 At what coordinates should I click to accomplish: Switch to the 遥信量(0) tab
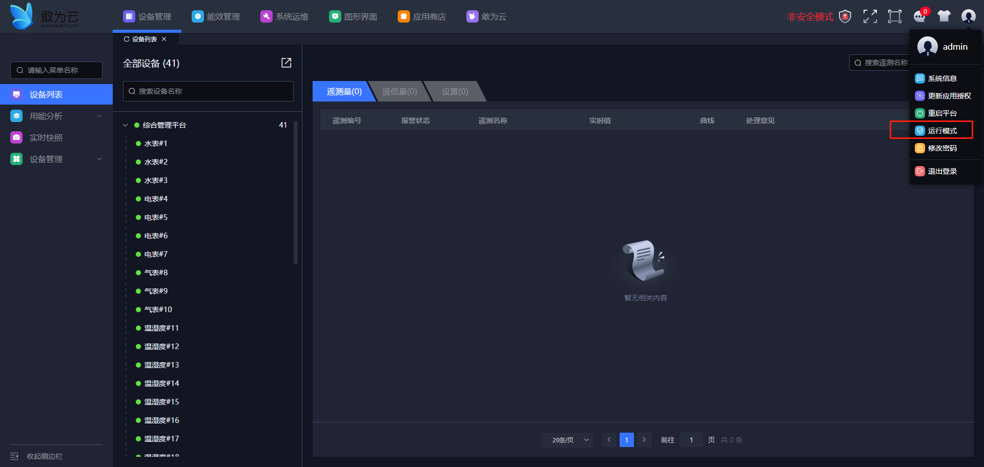click(400, 91)
